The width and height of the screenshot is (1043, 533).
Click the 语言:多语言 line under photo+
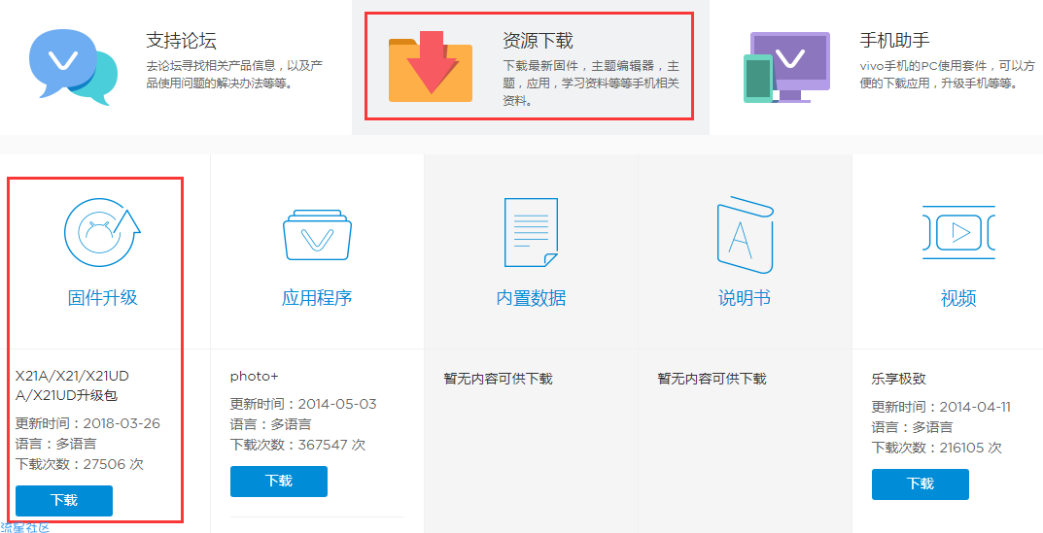(271, 424)
